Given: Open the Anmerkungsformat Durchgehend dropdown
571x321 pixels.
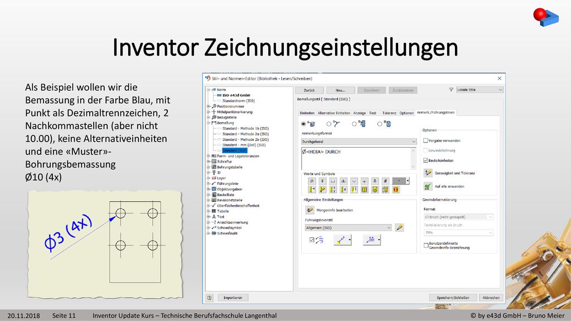Looking at the screenshot, I should (359, 142).
